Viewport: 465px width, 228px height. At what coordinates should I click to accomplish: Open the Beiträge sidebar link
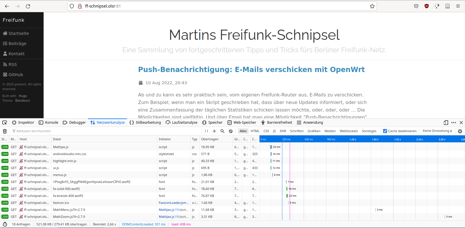pyautogui.click(x=15, y=44)
